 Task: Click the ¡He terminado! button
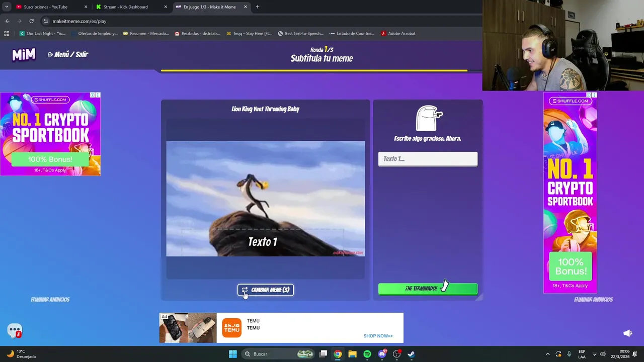pos(428,289)
